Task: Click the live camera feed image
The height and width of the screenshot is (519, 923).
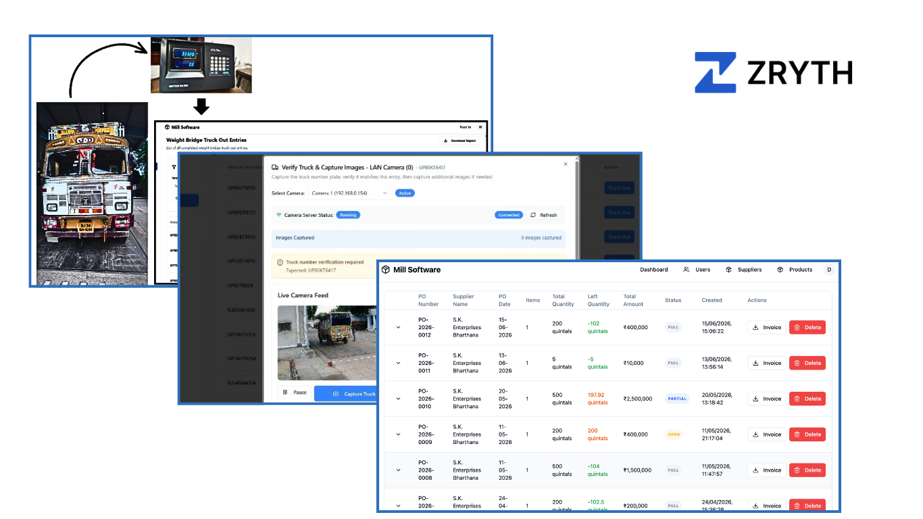Action: coord(328,343)
